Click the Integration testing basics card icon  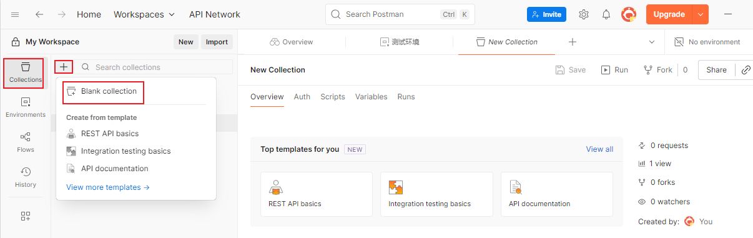(x=396, y=187)
